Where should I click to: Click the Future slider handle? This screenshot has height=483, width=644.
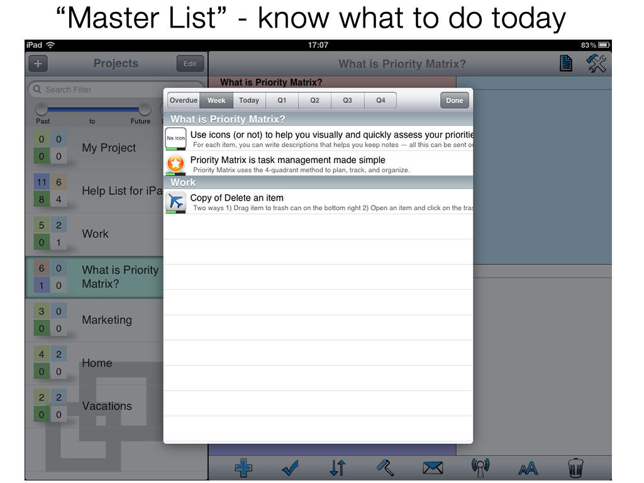coord(145,109)
